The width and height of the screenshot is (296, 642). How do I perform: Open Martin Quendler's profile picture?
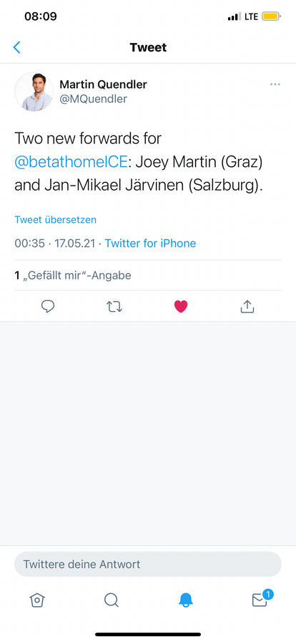[x=34, y=92]
